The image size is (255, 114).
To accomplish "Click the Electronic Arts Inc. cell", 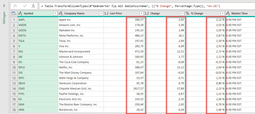I will (81, 99).
